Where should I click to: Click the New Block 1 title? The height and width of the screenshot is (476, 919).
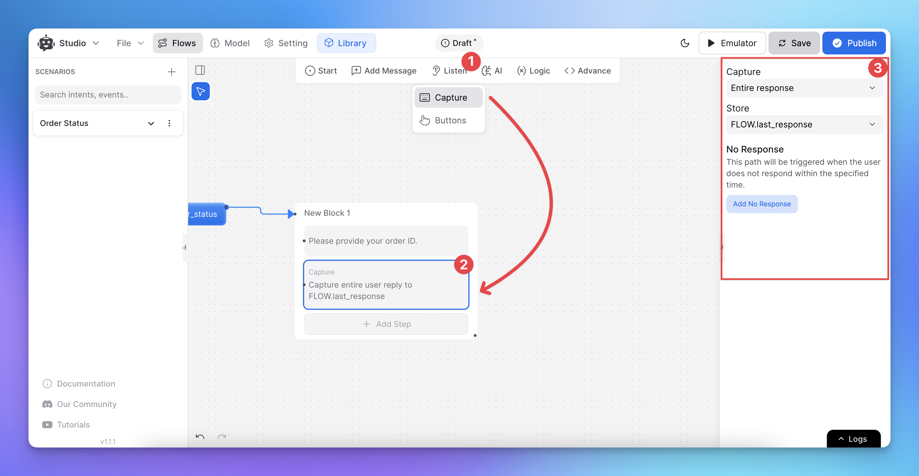tap(327, 213)
